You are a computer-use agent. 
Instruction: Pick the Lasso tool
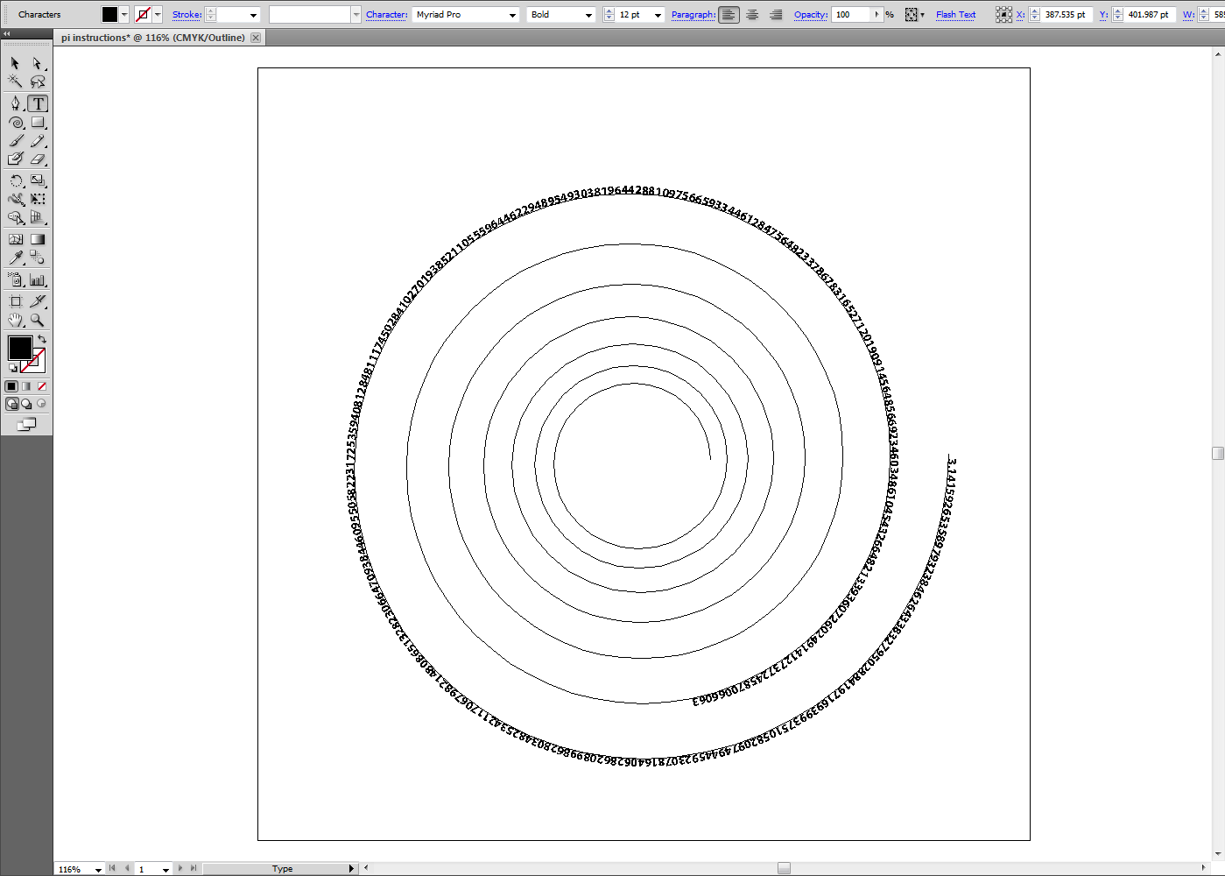tap(37, 81)
